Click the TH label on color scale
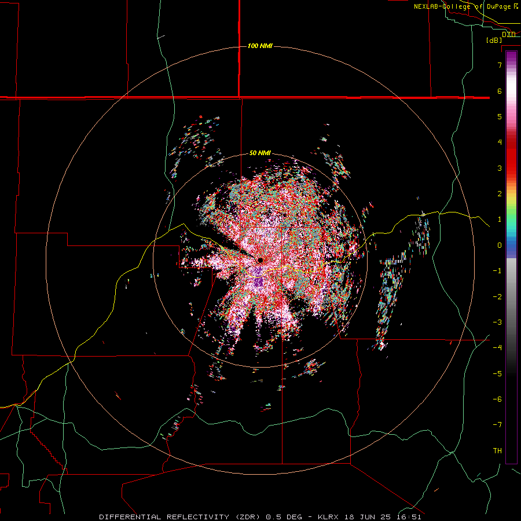This screenshot has width=521, height=521. coord(497,451)
